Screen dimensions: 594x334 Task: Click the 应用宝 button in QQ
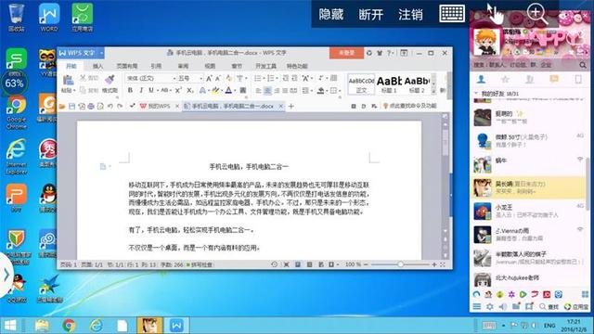576,306
